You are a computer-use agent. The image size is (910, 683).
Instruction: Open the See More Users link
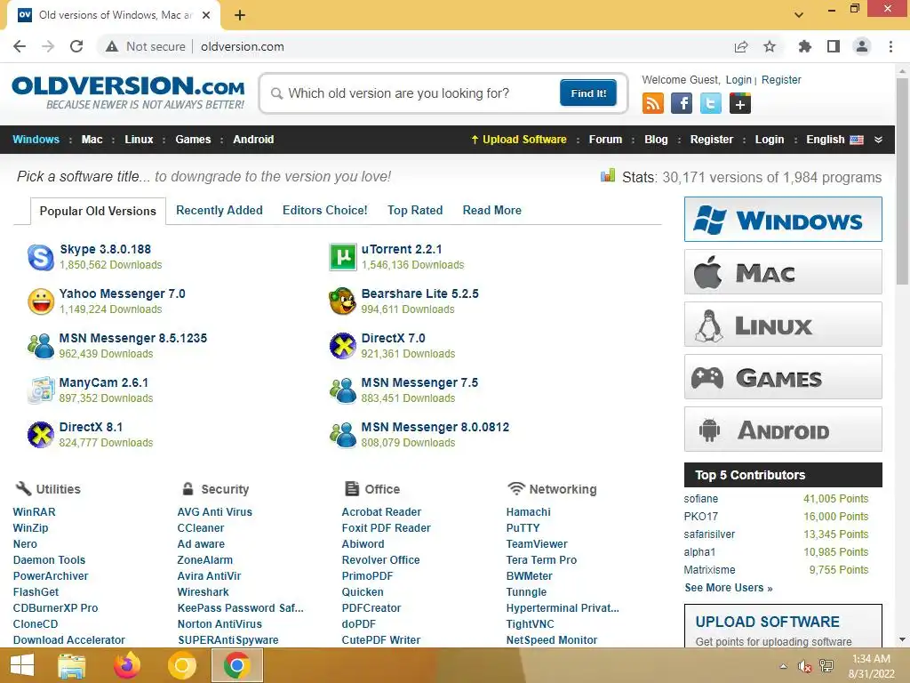[x=729, y=588]
